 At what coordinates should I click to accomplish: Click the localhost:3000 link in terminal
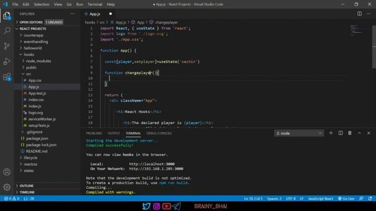coord(152,164)
